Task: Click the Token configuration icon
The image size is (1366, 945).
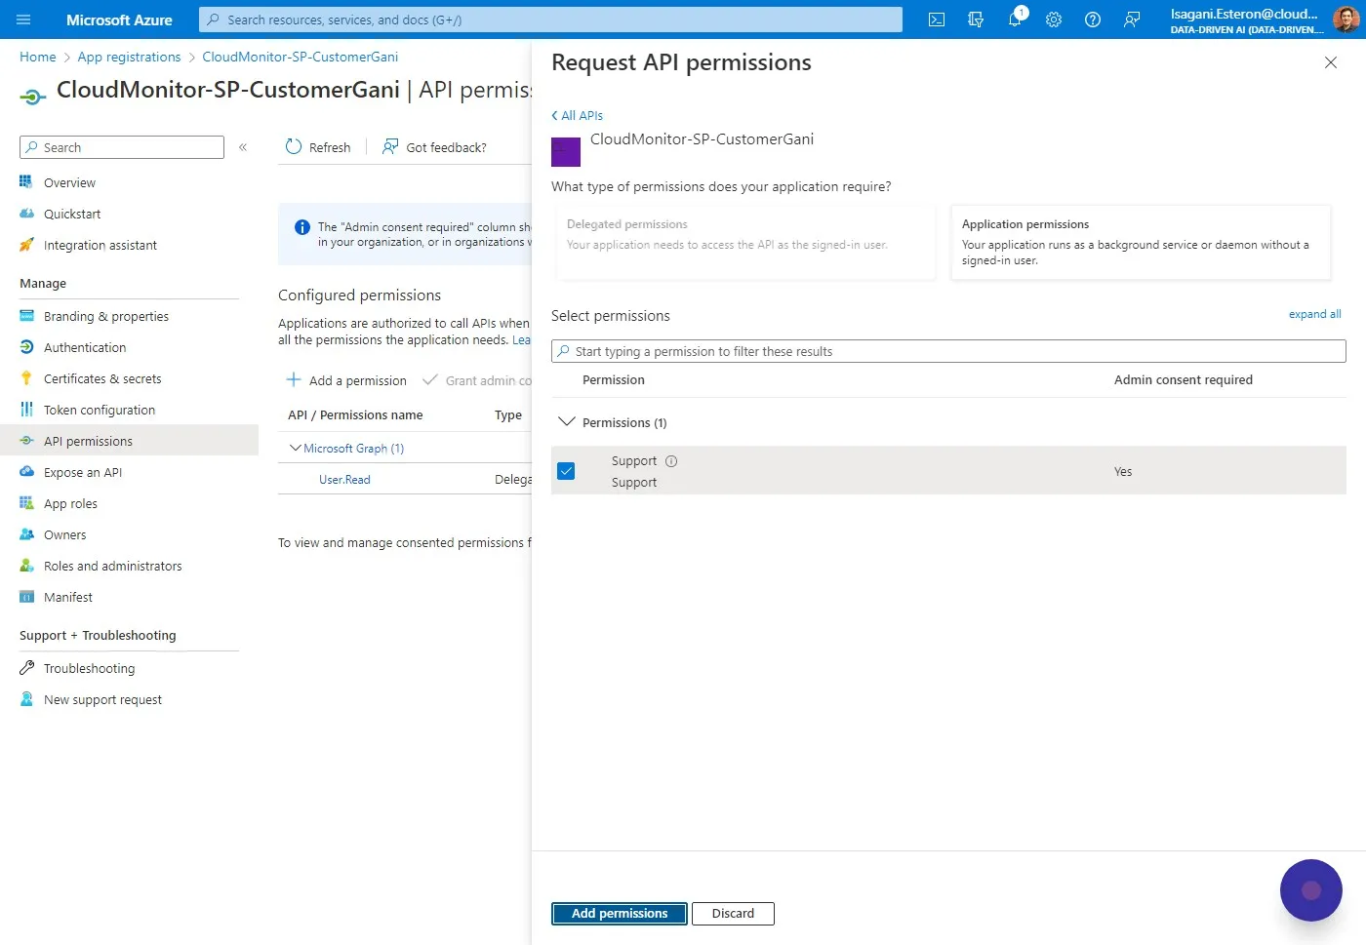Action: tap(26, 410)
